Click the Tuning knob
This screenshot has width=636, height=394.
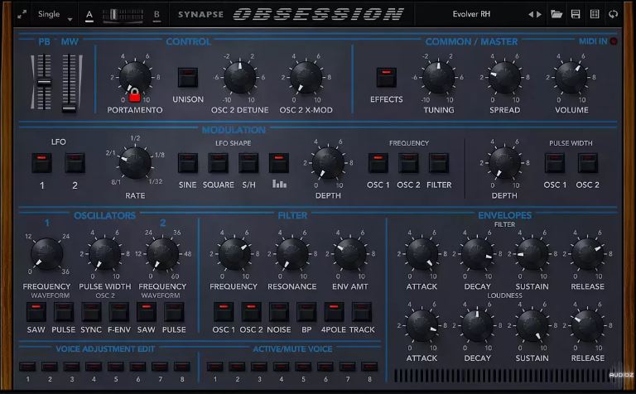[438, 77]
